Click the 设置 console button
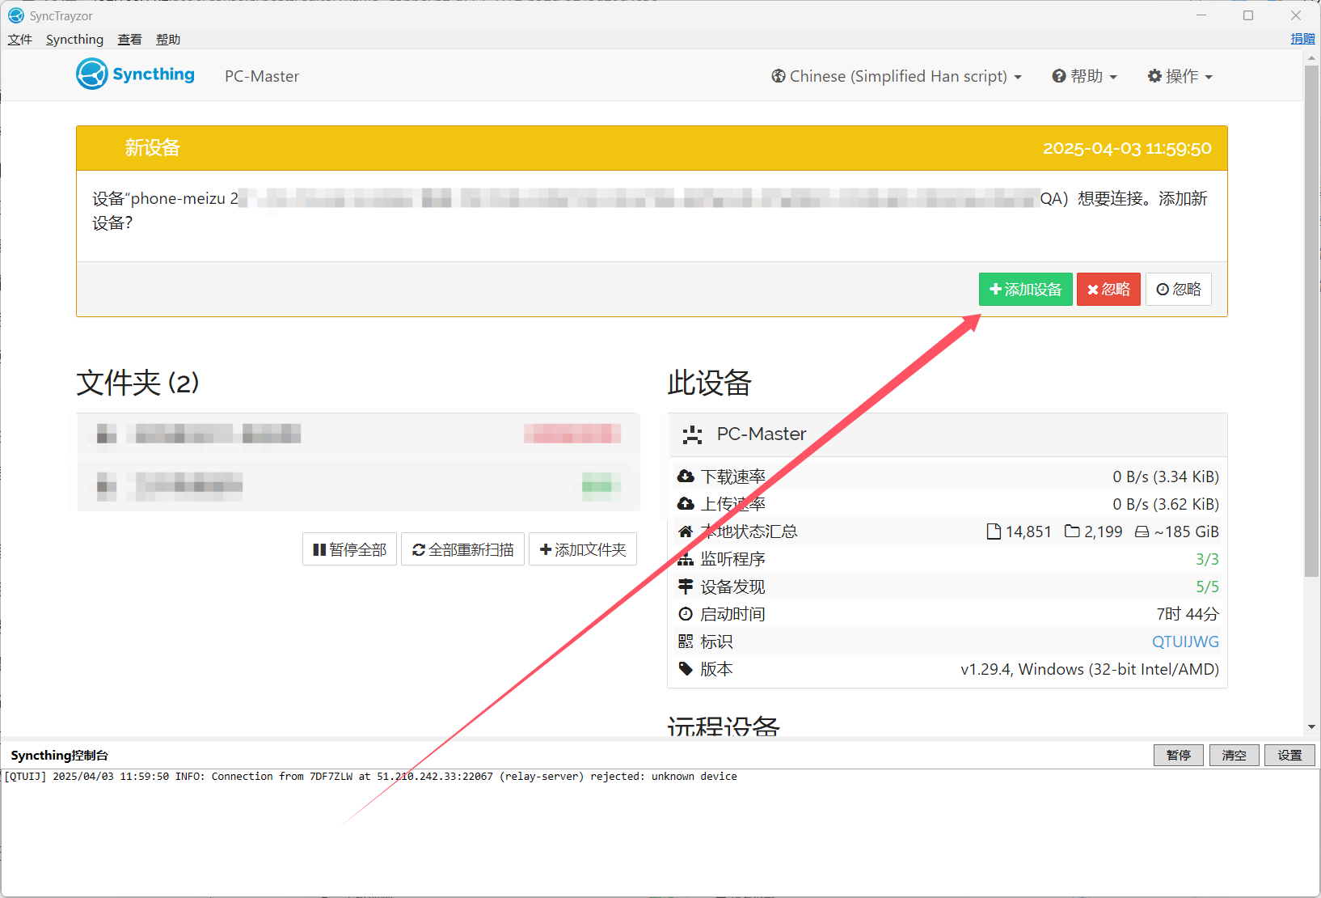Viewport: 1321px width, 898px height. point(1289,755)
